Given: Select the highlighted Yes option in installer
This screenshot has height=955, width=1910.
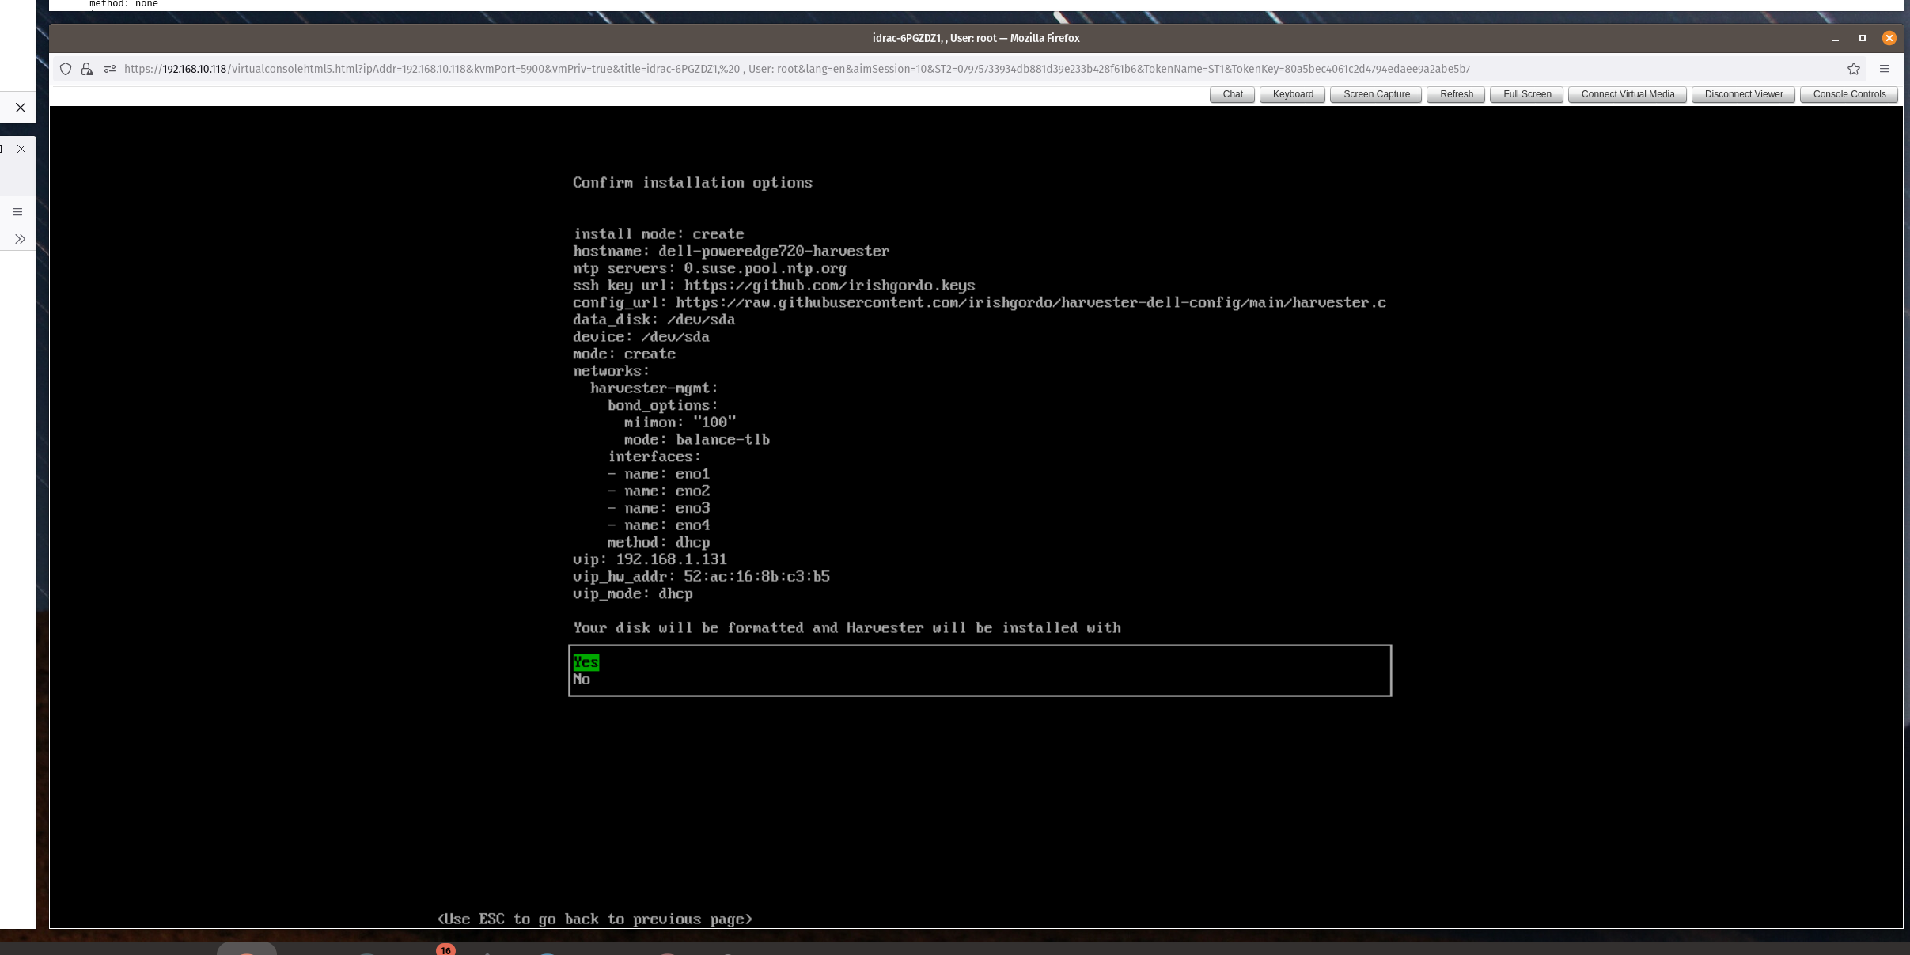Looking at the screenshot, I should pyautogui.click(x=586, y=662).
